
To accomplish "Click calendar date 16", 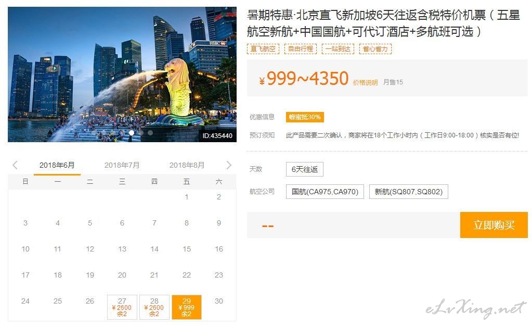I will pos(219,249).
